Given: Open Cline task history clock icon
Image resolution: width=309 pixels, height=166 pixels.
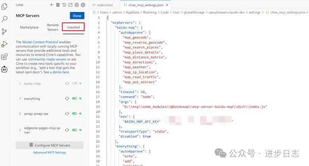Looking at the screenshot, I should click(x=64, y=5).
